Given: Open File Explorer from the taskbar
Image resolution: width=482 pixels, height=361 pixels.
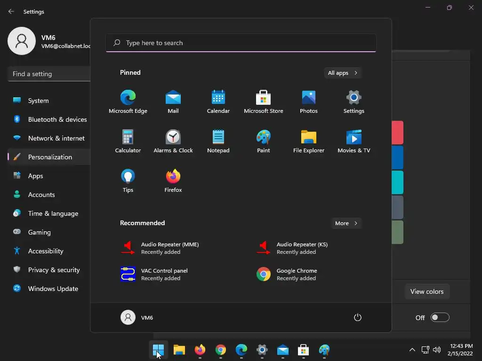Looking at the screenshot, I should [x=179, y=350].
